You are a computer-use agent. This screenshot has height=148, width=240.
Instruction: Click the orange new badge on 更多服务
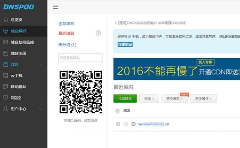coord(184,95)
